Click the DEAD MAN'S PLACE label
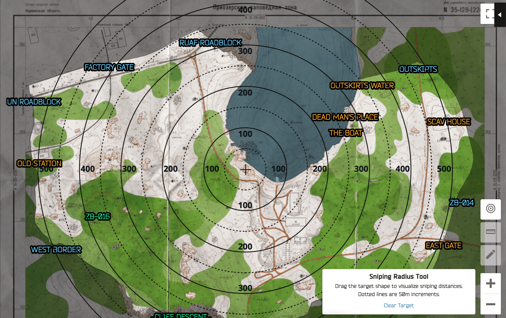 345,117
